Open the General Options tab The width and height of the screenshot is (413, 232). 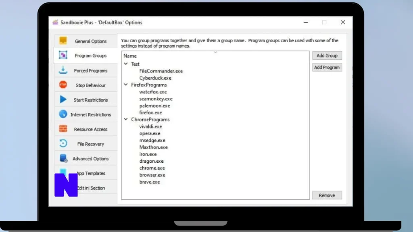[x=86, y=41]
